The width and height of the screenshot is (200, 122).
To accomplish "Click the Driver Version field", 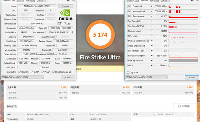I will (45, 54).
